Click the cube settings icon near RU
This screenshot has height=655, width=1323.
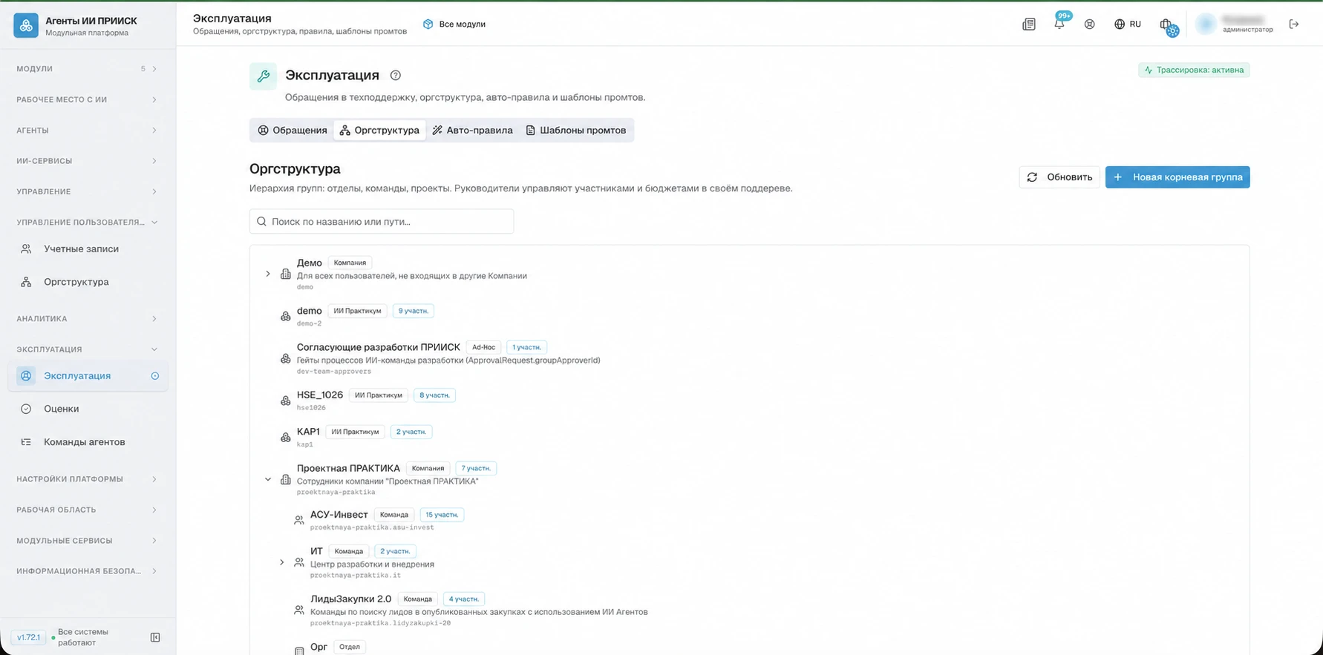pos(1169,27)
